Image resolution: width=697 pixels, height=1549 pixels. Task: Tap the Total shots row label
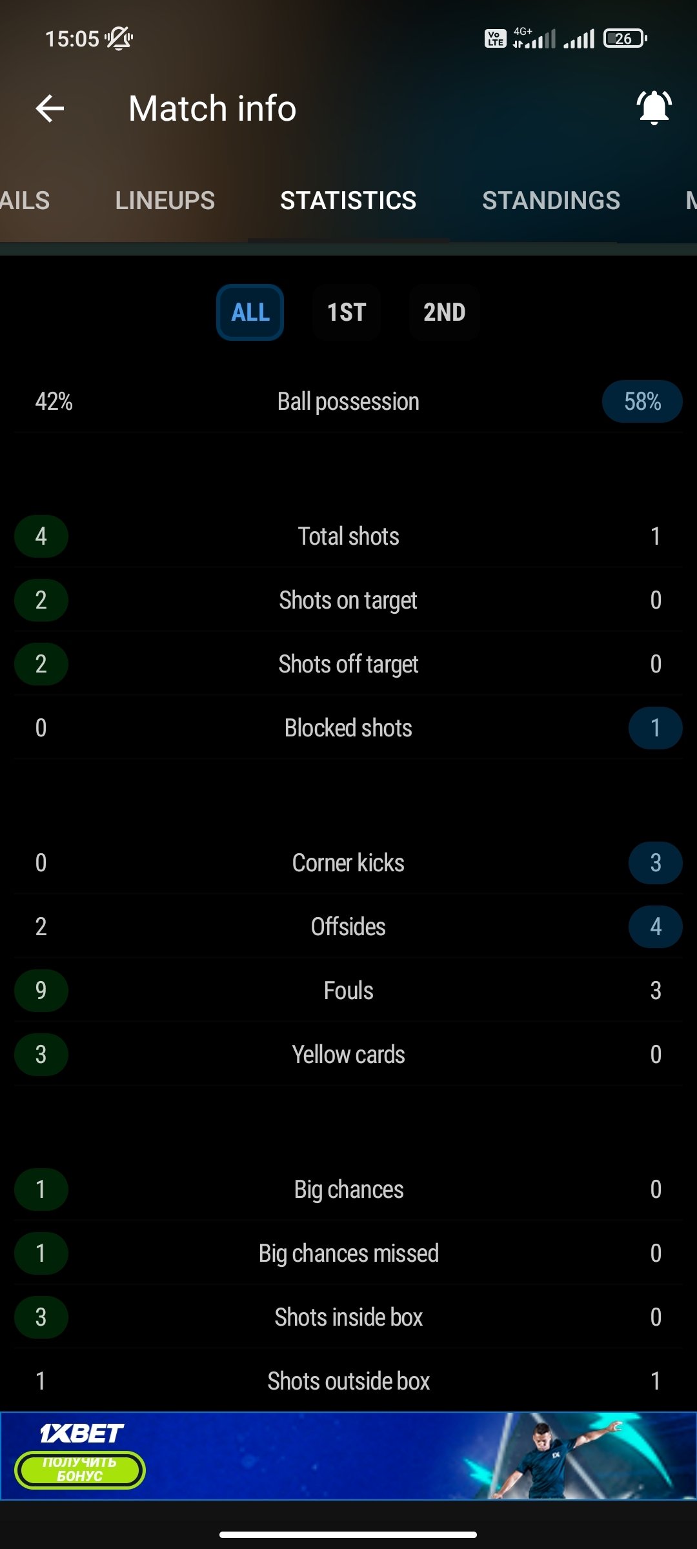point(348,536)
